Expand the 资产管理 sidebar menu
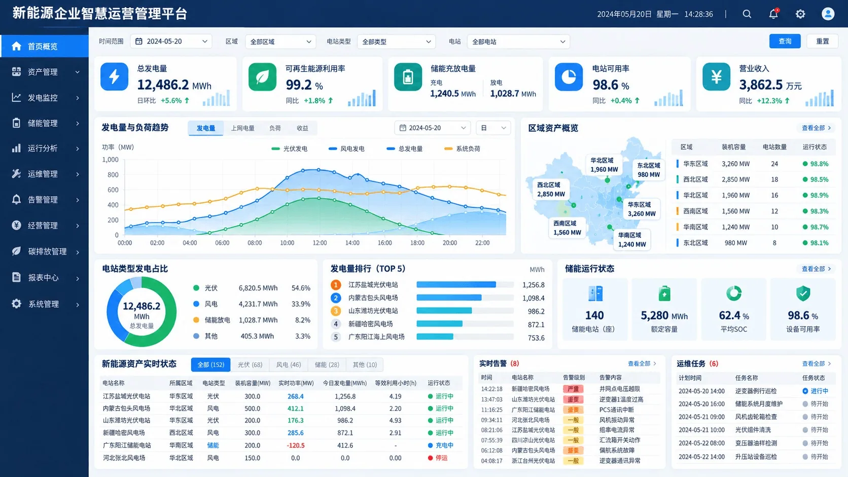The height and width of the screenshot is (477, 848). tap(45, 72)
